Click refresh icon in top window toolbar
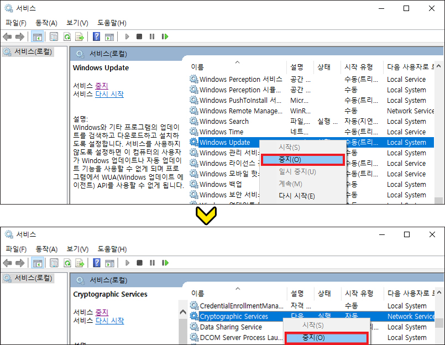The width and height of the screenshot is (445, 345). pos(67,36)
